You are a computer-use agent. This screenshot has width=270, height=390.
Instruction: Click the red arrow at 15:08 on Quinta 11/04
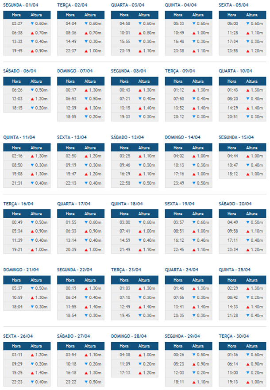point(32,174)
